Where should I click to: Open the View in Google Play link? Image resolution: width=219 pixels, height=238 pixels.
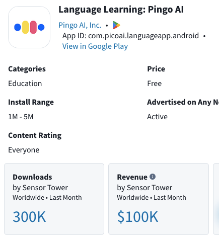pos(95,46)
